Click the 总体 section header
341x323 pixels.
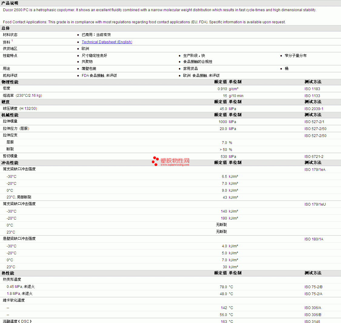(5, 28)
